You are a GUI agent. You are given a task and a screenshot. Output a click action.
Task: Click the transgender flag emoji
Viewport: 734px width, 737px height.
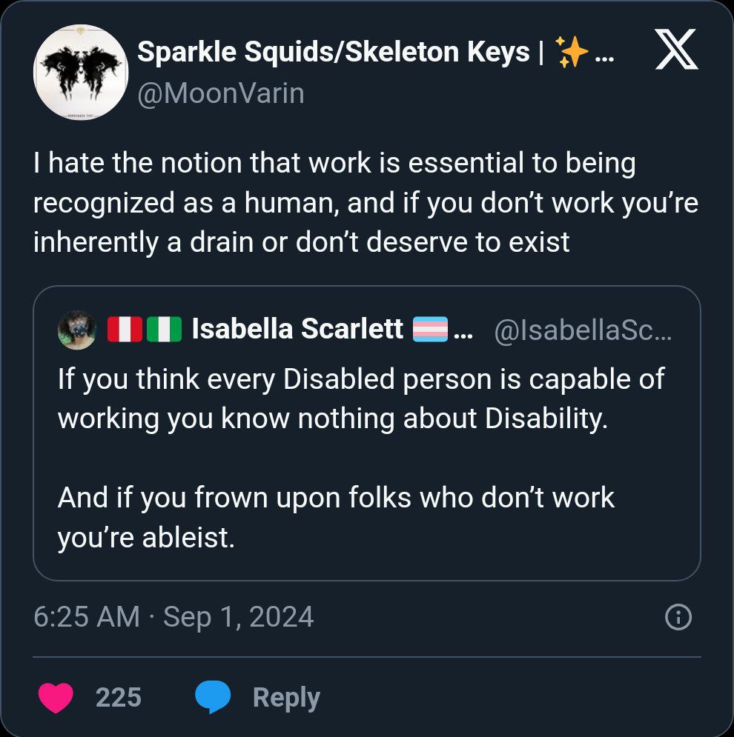click(429, 330)
